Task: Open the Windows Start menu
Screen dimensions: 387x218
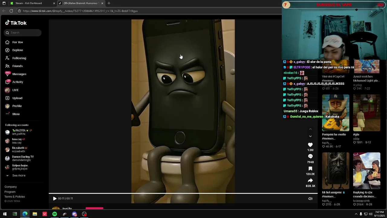Action: point(5,214)
